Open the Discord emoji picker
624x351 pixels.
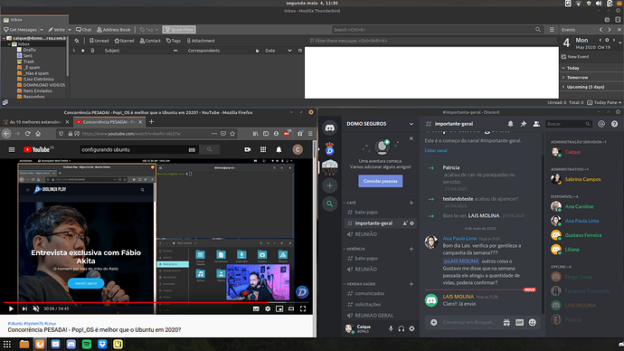click(532, 322)
